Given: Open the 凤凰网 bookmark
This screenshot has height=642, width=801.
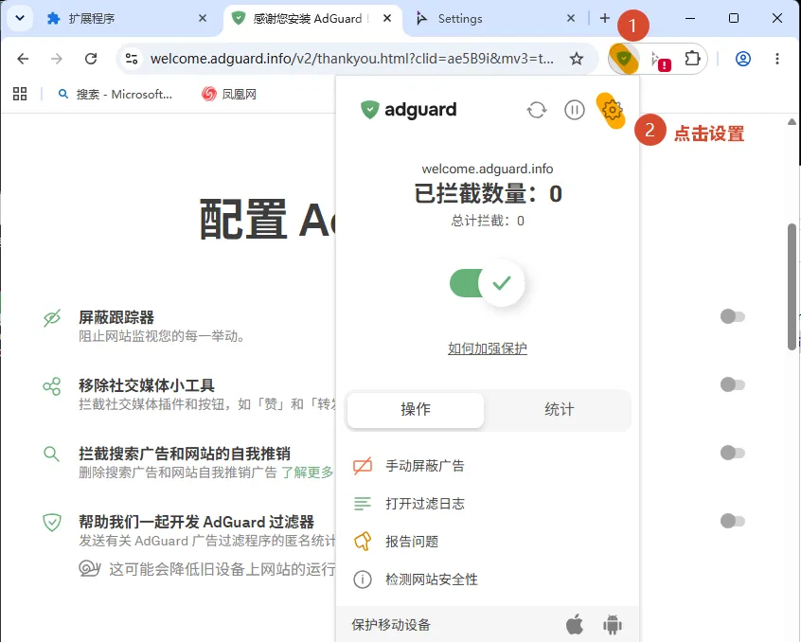Looking at the screenshot, I should pos(229,95).
